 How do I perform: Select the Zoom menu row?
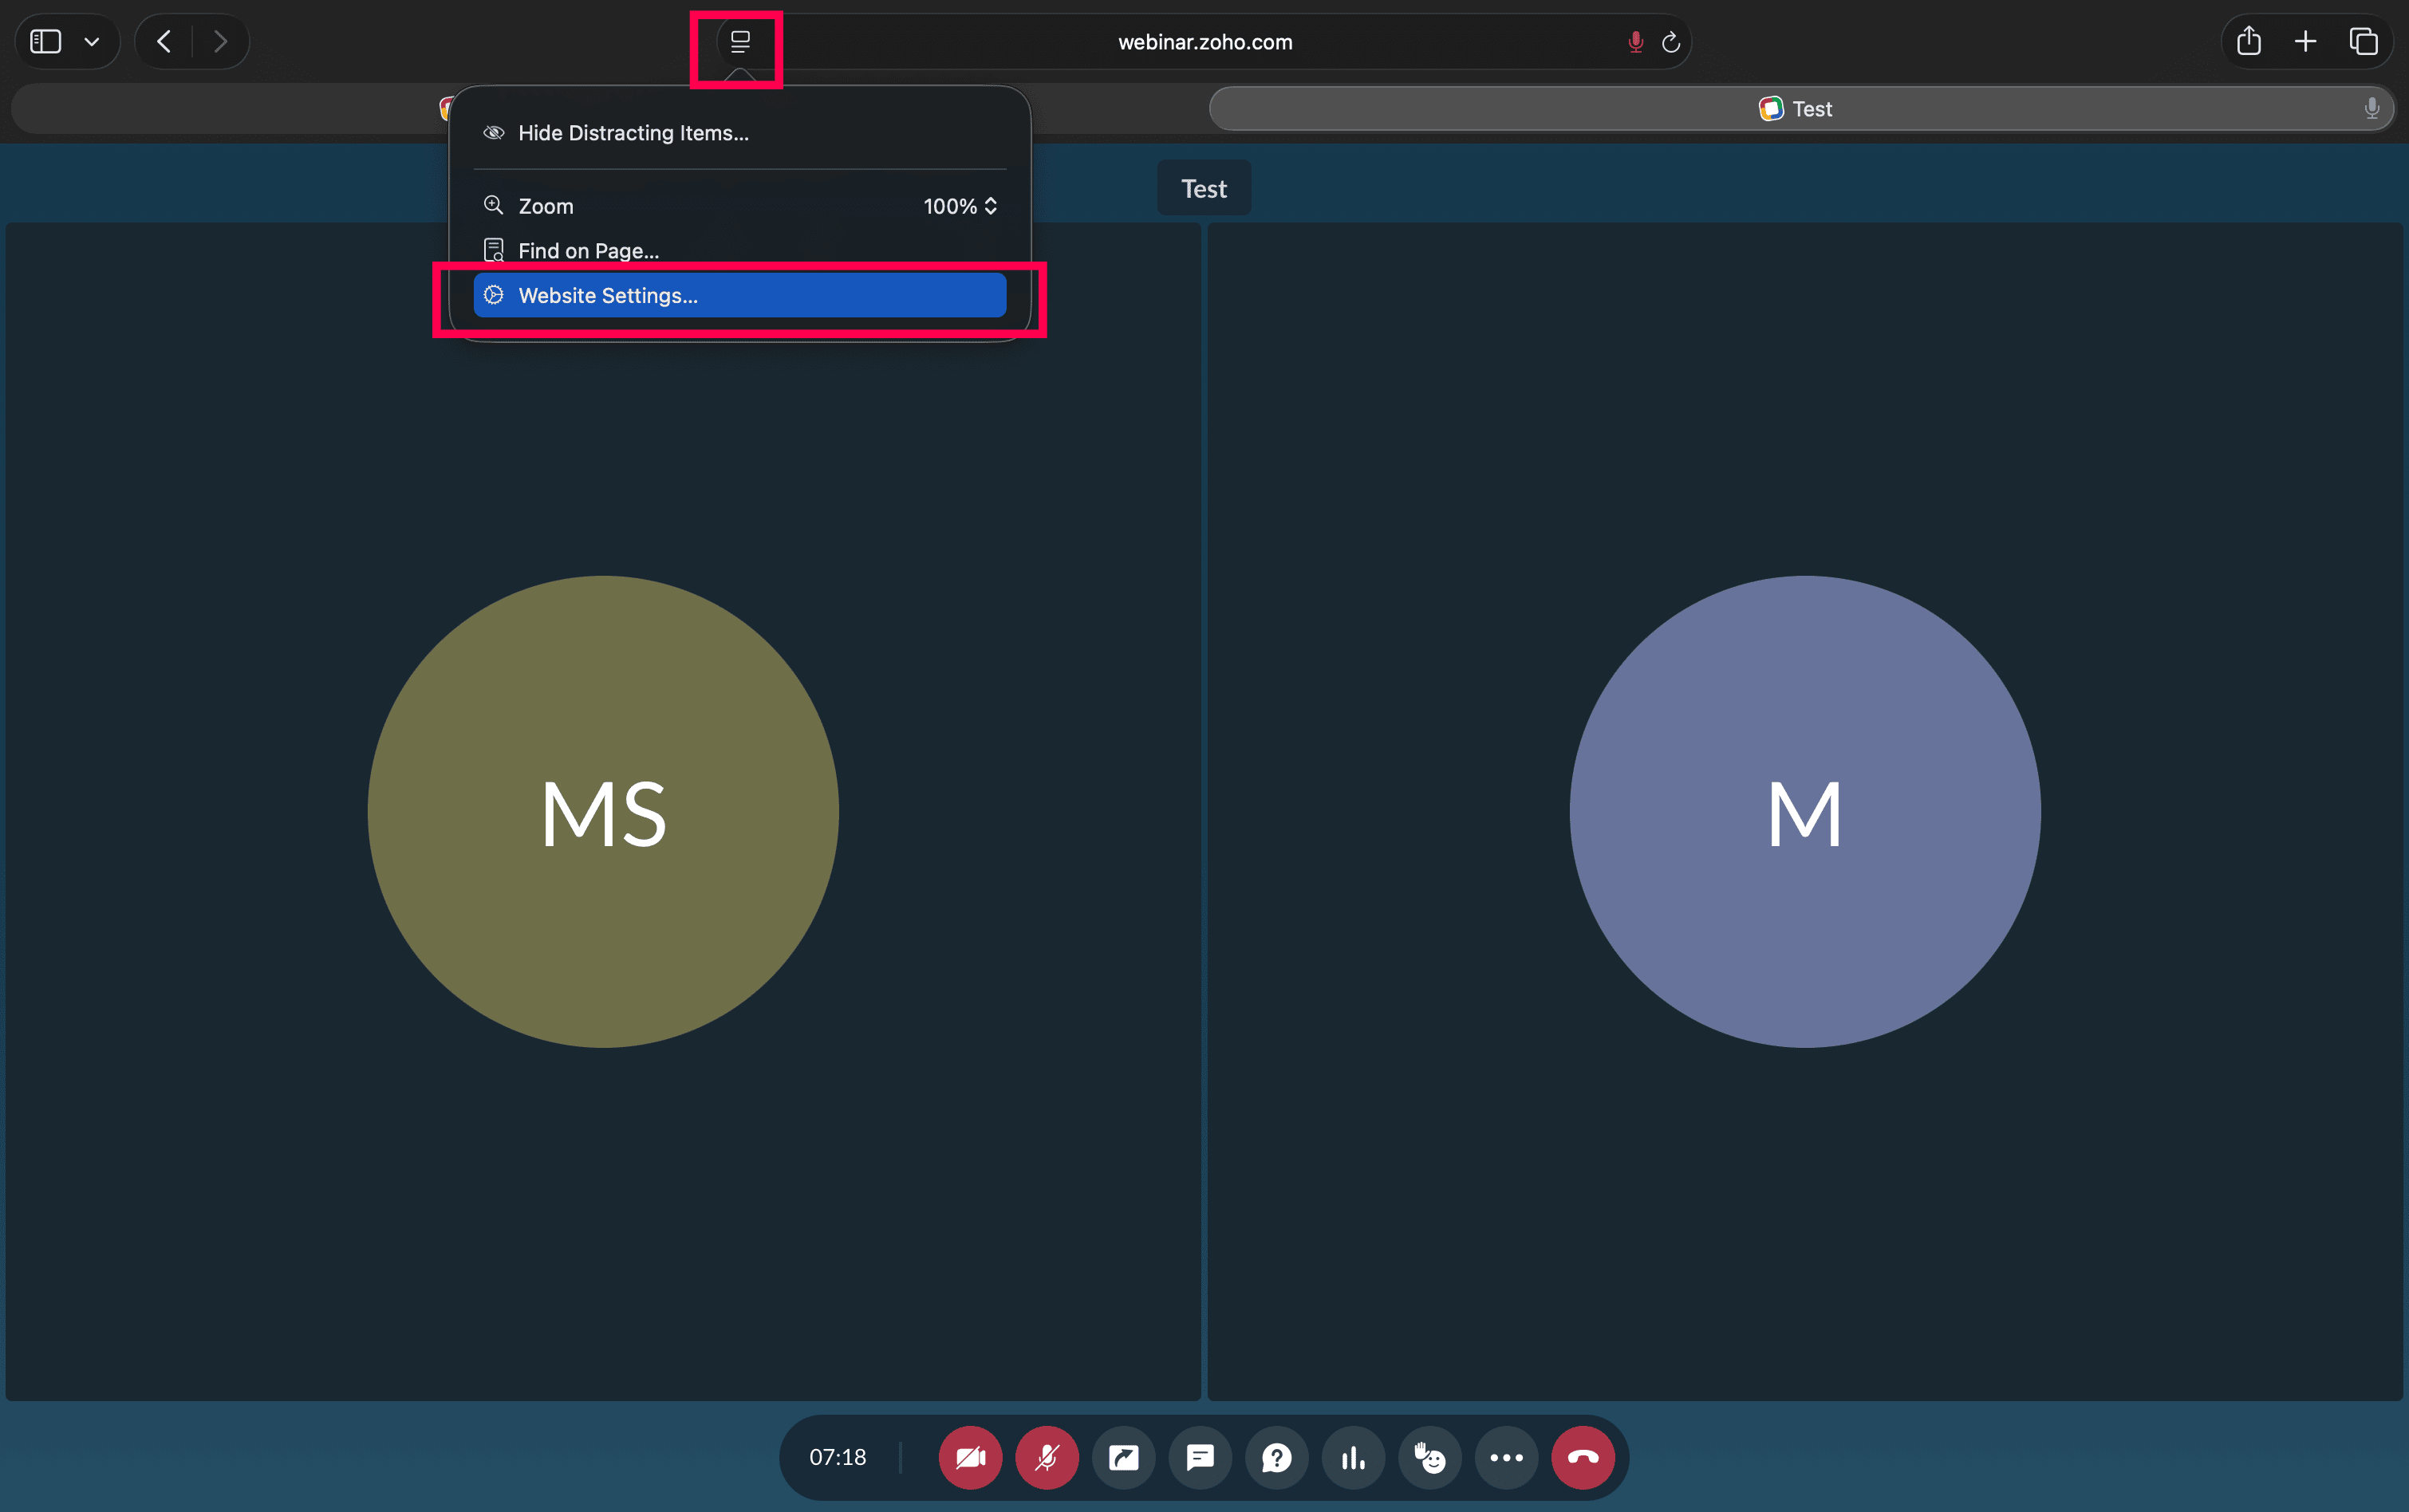coord(740,206)
